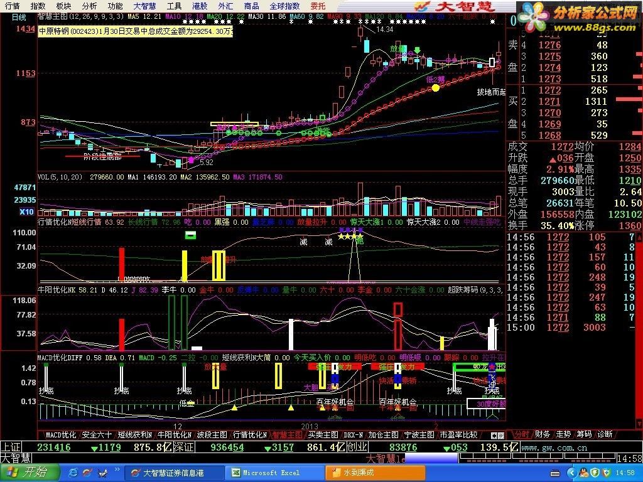Switch to the 牛阳优化N indicator tab
The image size is (643, 482).
click(x=175, y=435)
